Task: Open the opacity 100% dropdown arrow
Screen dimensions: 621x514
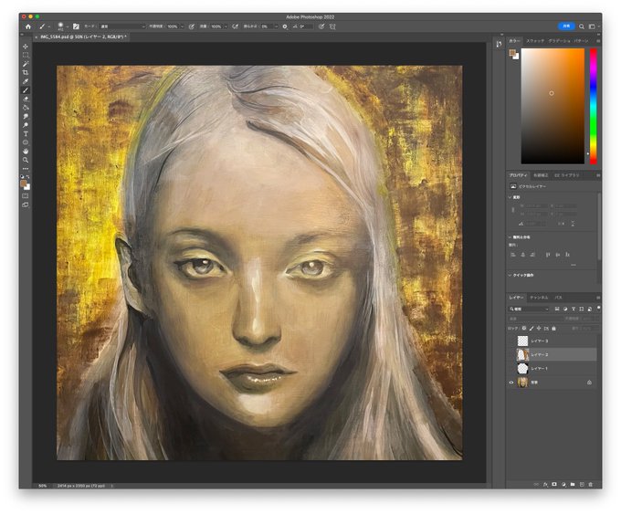Action: [182, 26]
